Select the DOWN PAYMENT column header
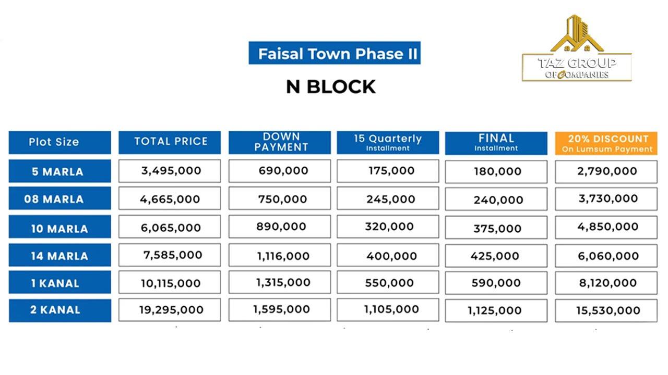This screenshot has width=668, height=375. 280,142
